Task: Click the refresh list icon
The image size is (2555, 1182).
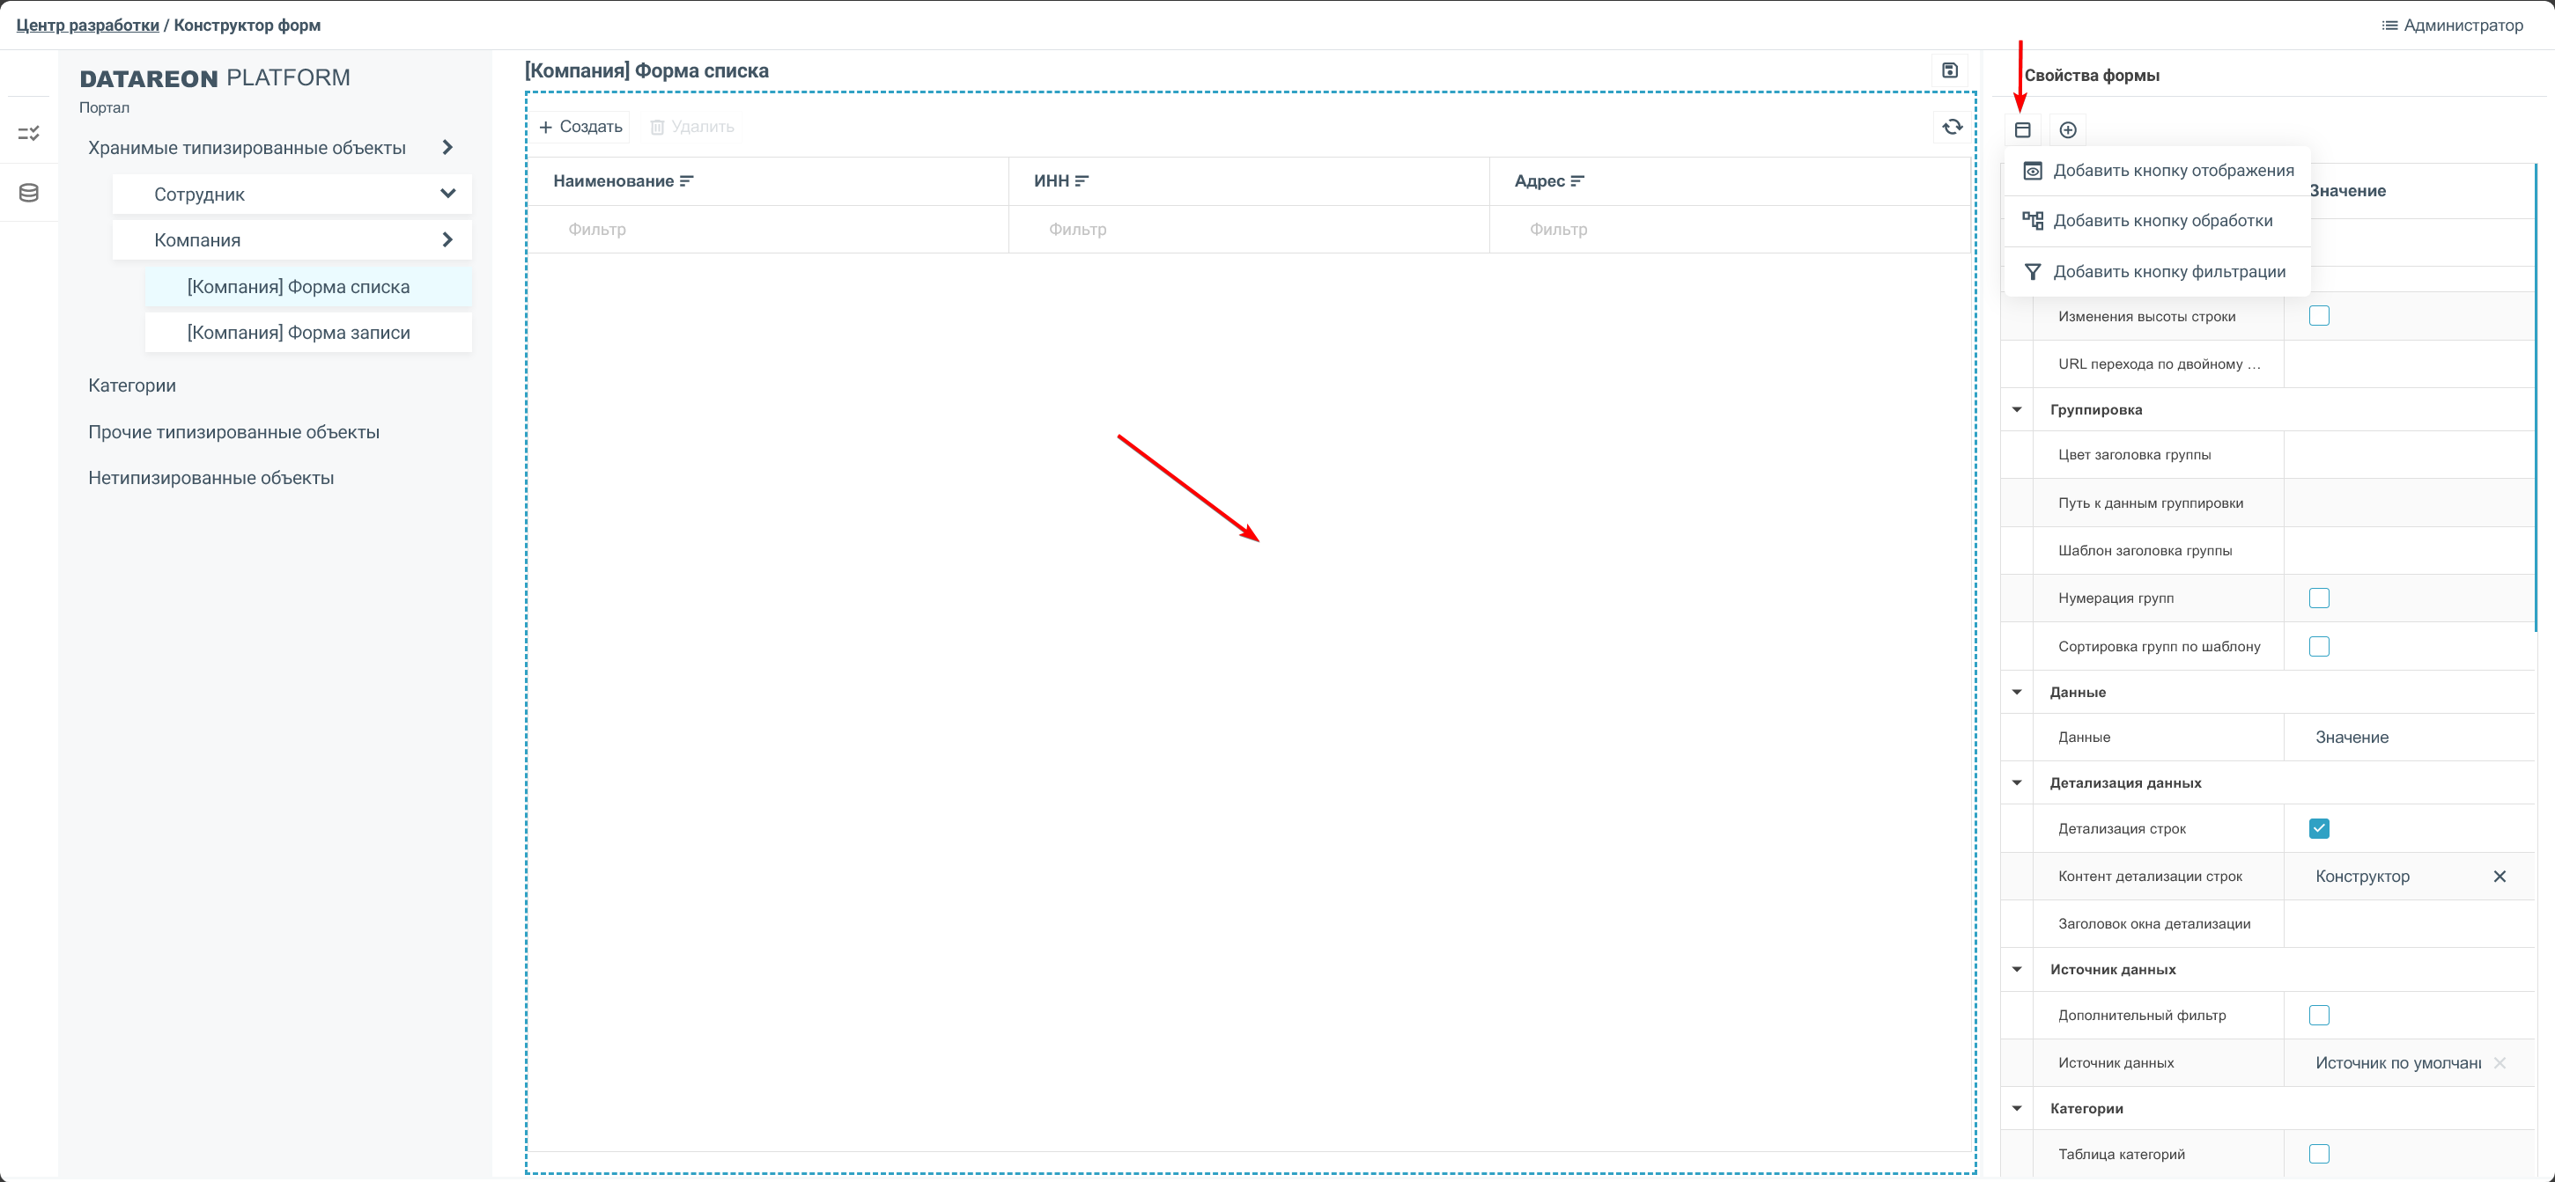Action: [x=1951, y=127]
